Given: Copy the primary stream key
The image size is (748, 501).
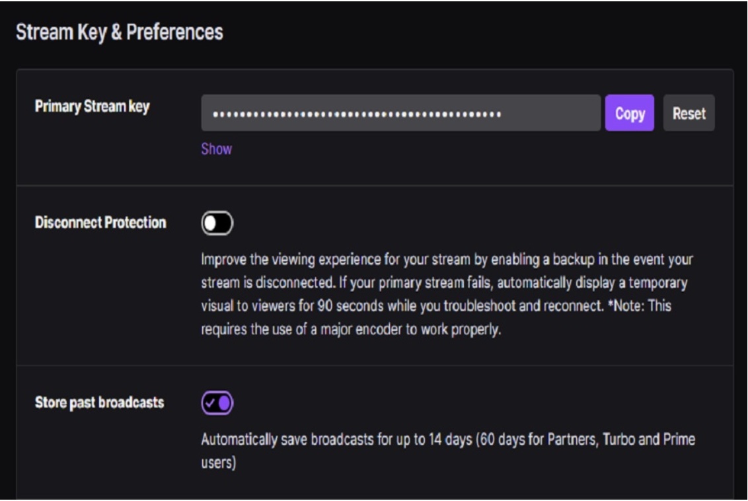Looking at the screenshot, I should [x=629, y=113].
